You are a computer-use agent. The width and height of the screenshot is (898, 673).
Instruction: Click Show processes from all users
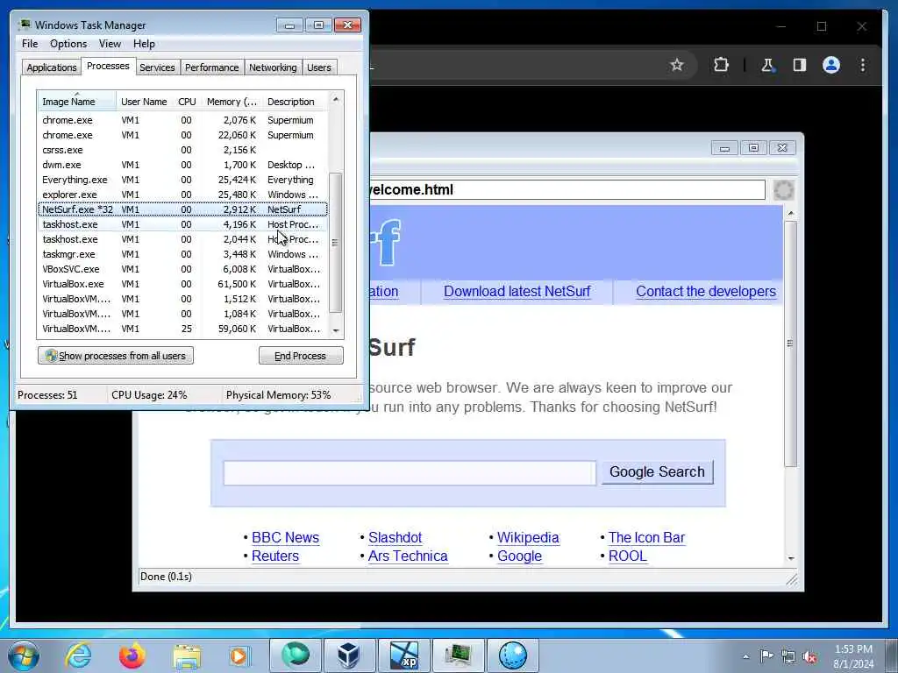(116, 356)
